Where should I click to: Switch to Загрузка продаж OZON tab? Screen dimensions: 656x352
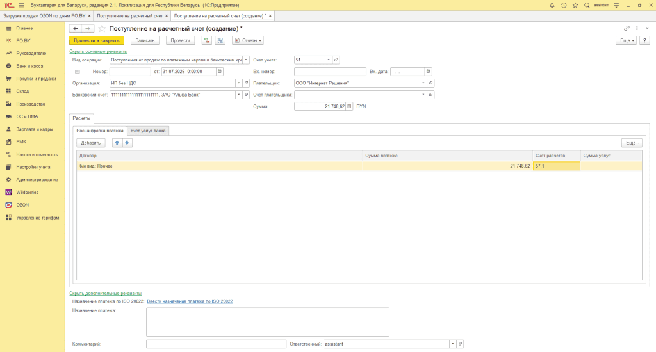point(44,16)
